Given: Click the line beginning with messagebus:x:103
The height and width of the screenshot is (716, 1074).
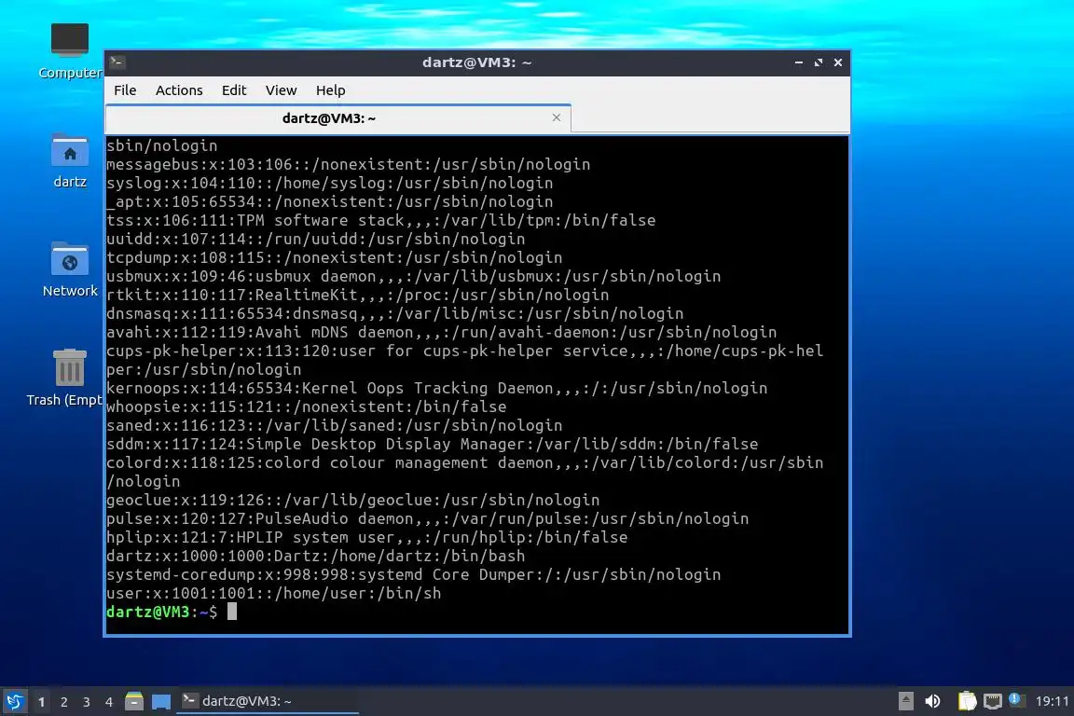Looking at the screenshot, I should pyautogui.click(x=348, y=164).
